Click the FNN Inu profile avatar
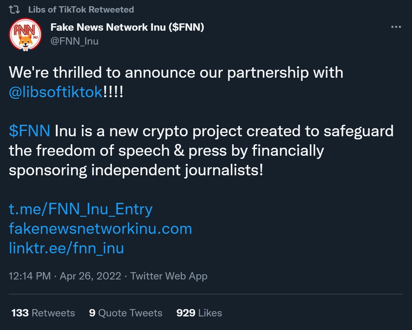This screenshot has height=330, width=412. pyautogui.click(x=25, y=34)
